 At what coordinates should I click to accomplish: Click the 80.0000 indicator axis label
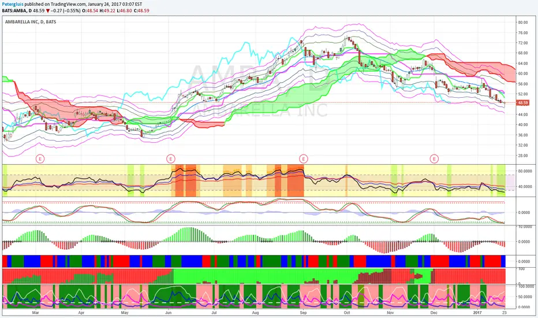tap(525, 171)
